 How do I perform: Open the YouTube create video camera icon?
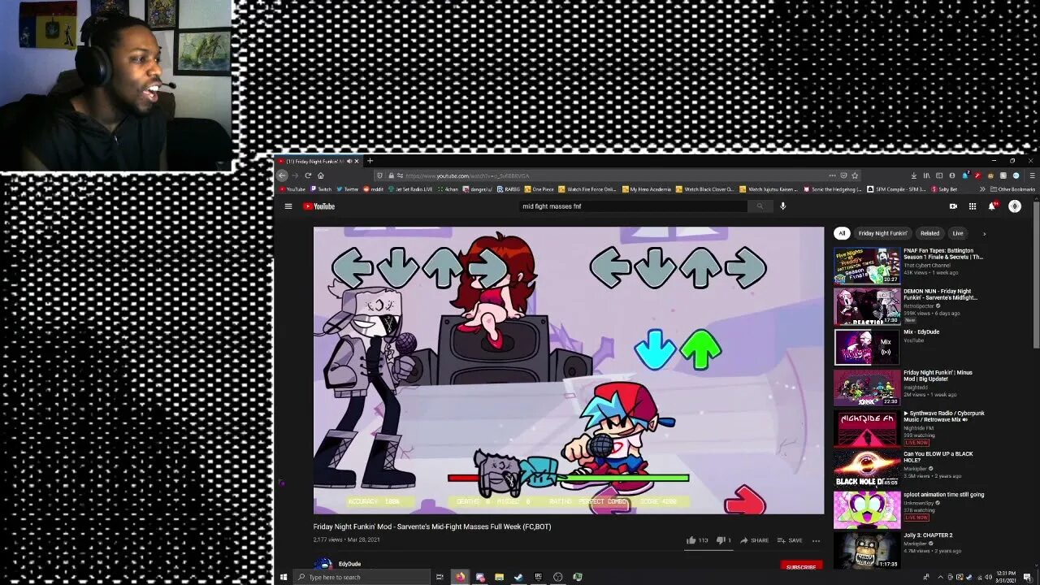[953, 206]
